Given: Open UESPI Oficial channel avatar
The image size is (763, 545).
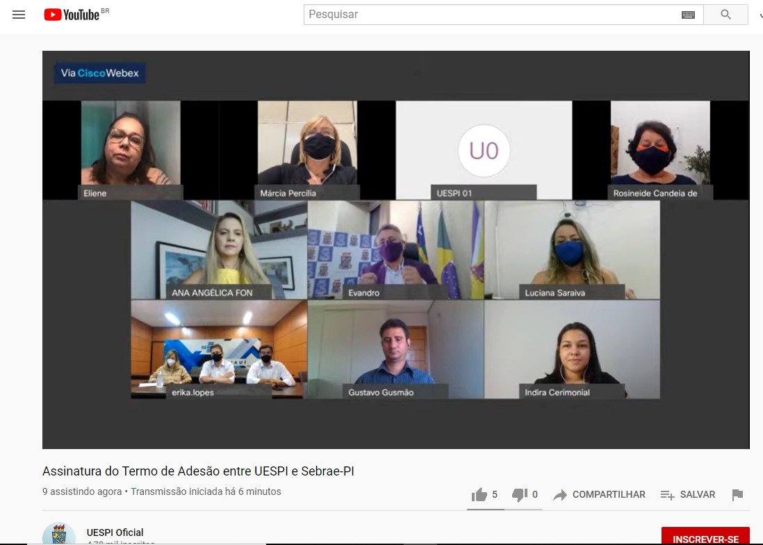Looking at the screenshot, I should [59, 535].
